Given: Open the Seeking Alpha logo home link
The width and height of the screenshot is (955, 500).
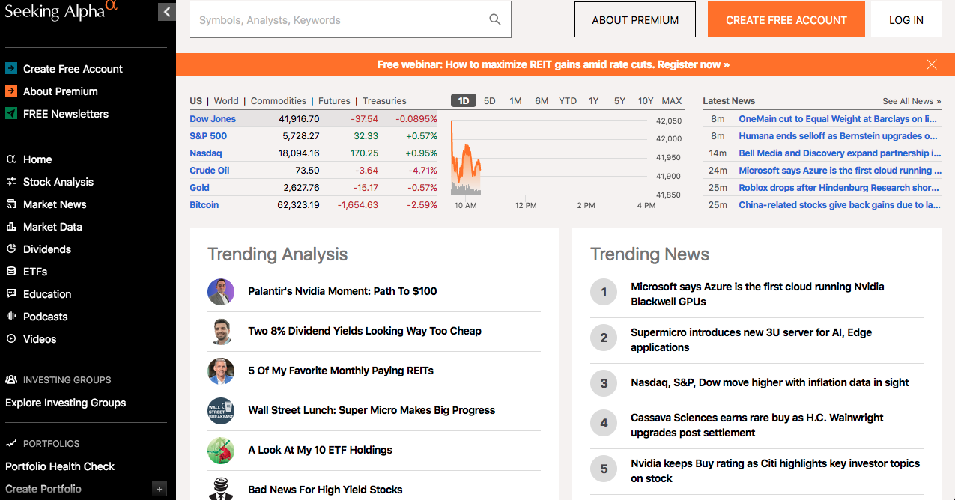Looking at the screenshot, I should click(61, 11).
